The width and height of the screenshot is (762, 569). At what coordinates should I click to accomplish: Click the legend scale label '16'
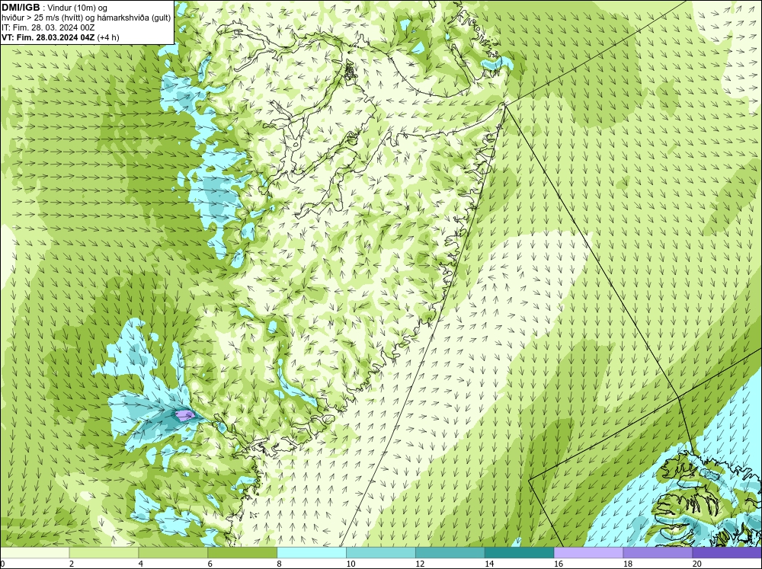click(559, 564)
